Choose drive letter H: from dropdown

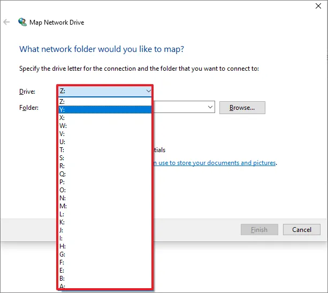click(104, 246)
